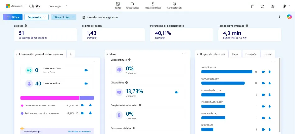Open Ver todos los usuarios link
This screenshot has width=295, height=134.
coord(79,132)
